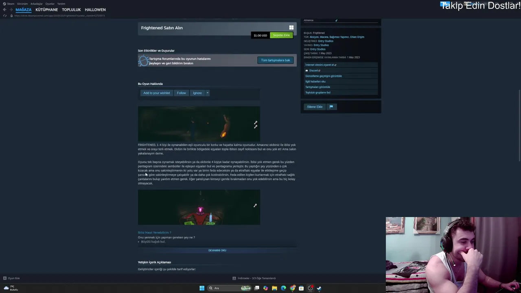Click the discussion bubble icon in announcements
The height and width of the screenshot is (293, 521).
tap(143, 61)
